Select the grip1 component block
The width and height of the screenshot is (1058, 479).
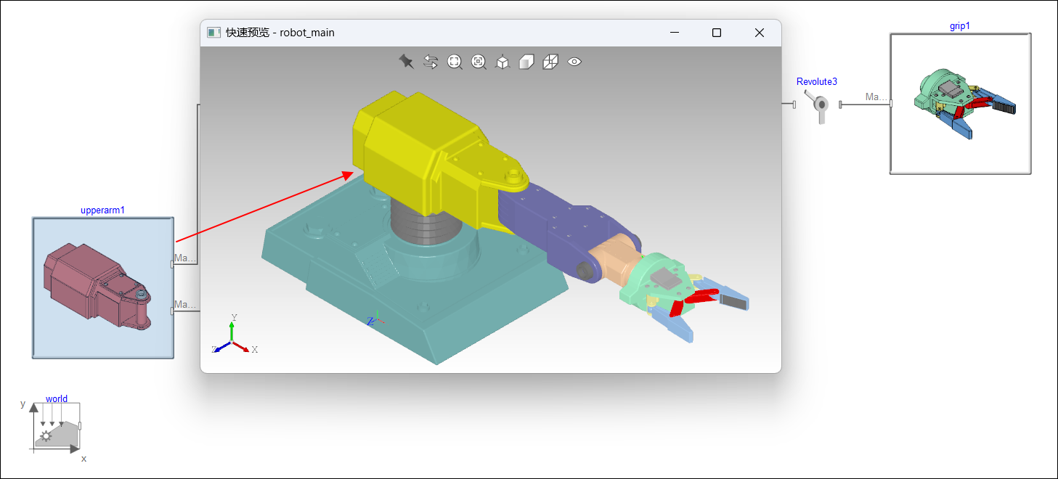(961, 103)
